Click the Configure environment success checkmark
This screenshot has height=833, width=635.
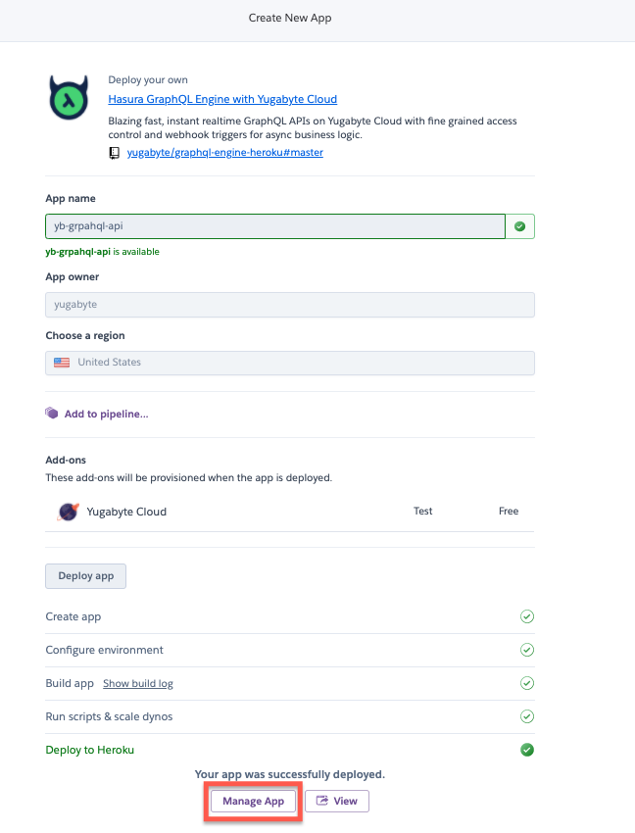pos(526,650)
